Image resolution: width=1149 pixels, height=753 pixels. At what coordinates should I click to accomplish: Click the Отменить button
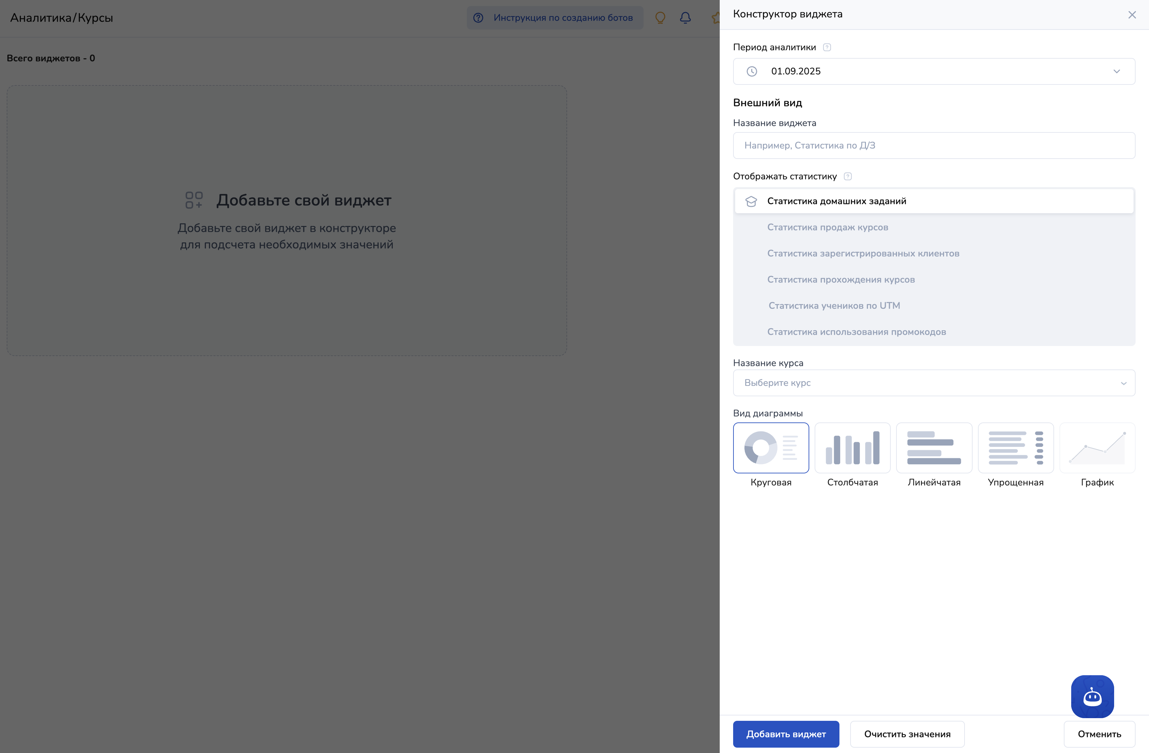(1099, 734)
